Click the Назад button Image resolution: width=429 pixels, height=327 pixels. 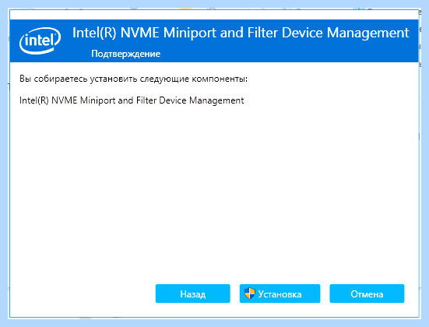coord(192,294)
